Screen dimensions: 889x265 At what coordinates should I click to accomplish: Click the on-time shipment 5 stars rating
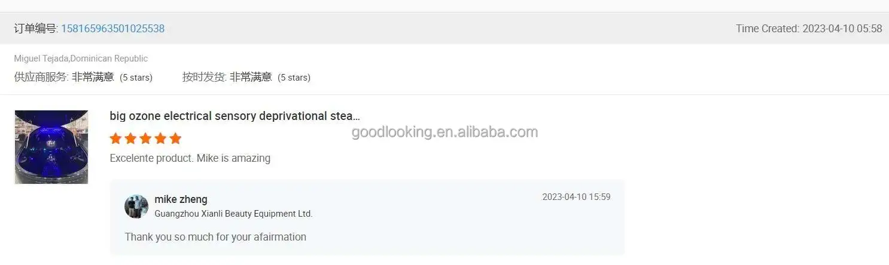coord(246,77)
